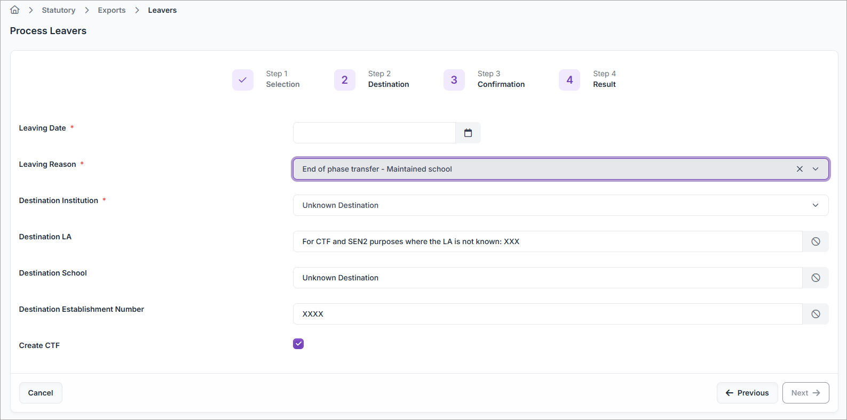Navigate to Exports breadcrumb
This screenshot has height=420, width=847.
pyautogui.click(x=112, y=10)
